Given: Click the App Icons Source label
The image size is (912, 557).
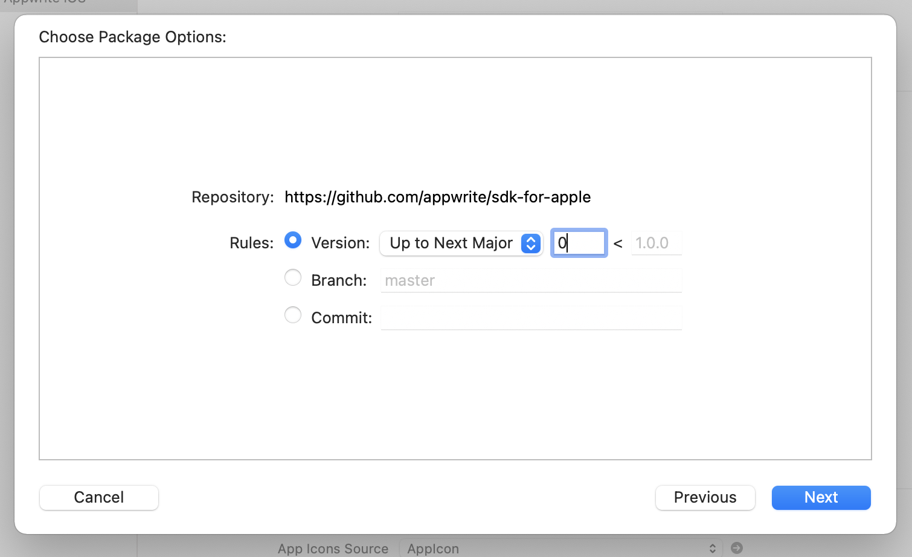Looking at the screenshot, I should 333,549.
